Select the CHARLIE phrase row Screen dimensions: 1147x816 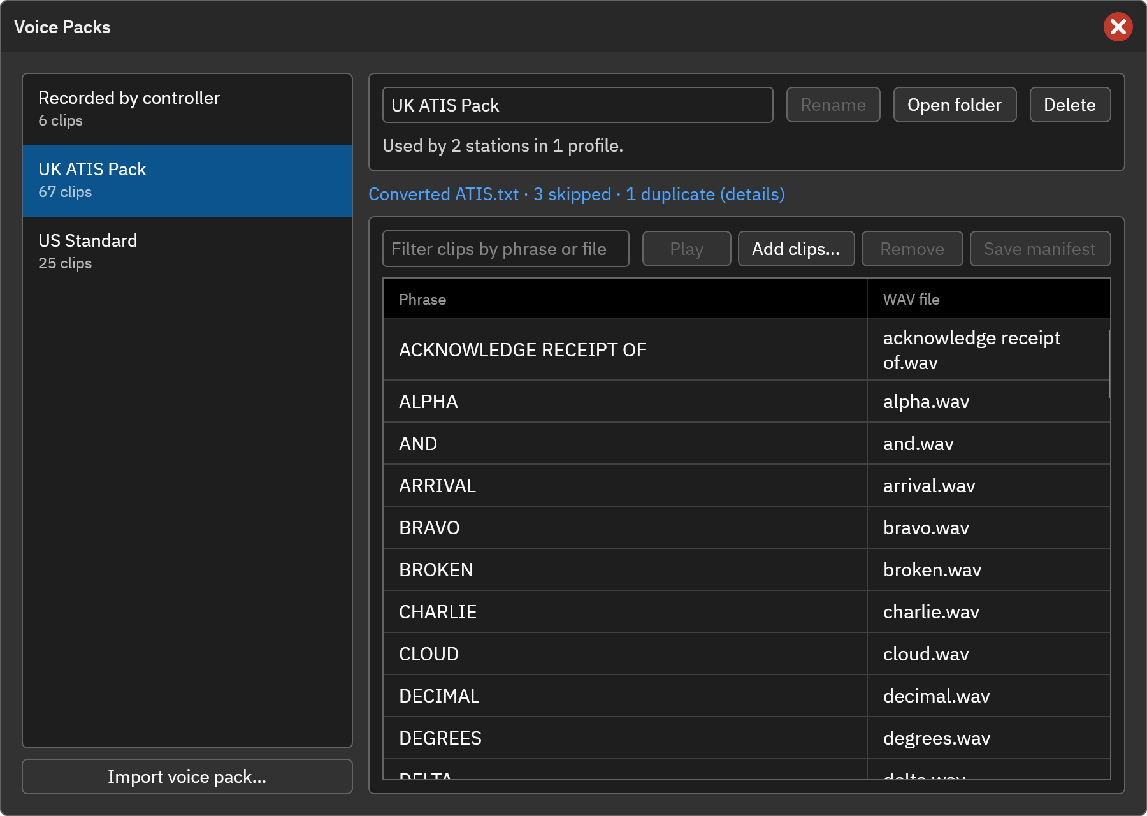coord(746,612)
